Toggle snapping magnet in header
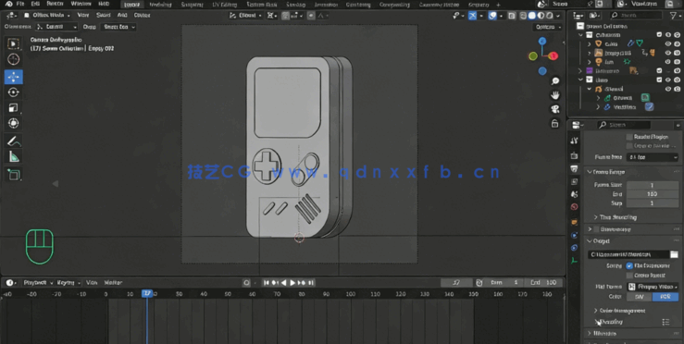Screen dimensions: 684x344 pos(285,16)
